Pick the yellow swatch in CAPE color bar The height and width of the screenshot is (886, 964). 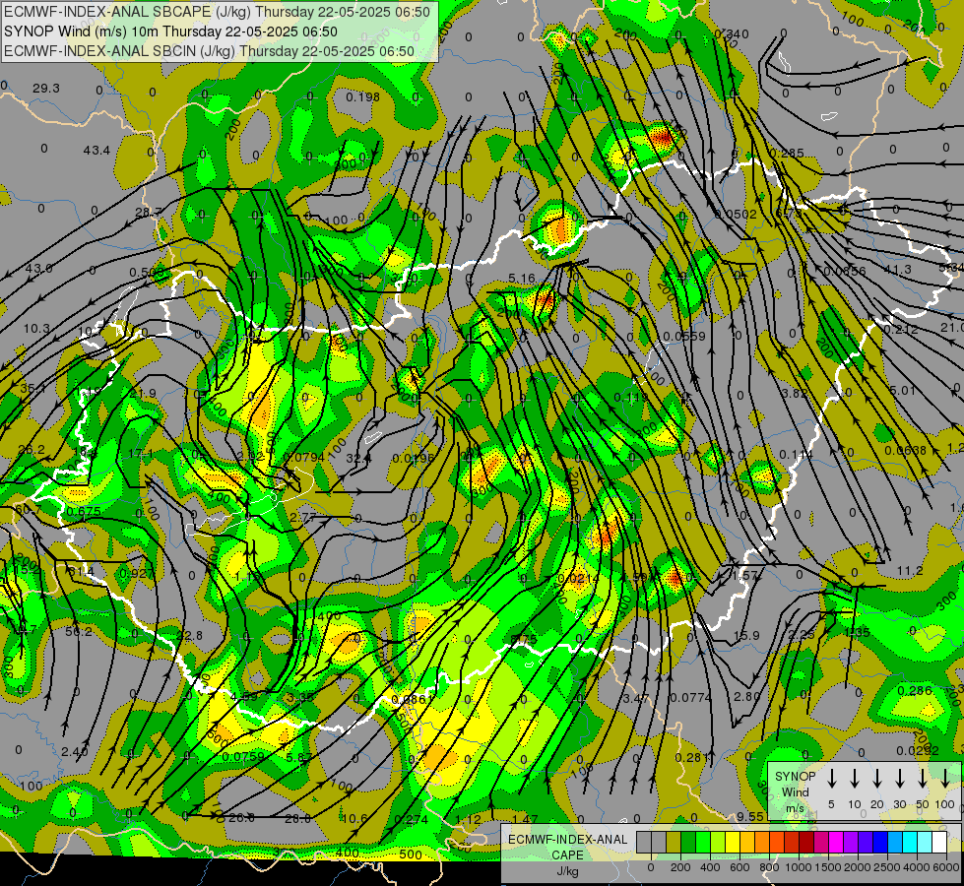(733, 843)
